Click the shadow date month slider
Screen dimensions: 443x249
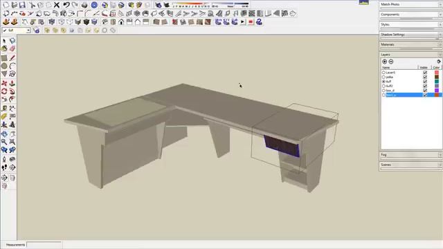click(191, 5)
